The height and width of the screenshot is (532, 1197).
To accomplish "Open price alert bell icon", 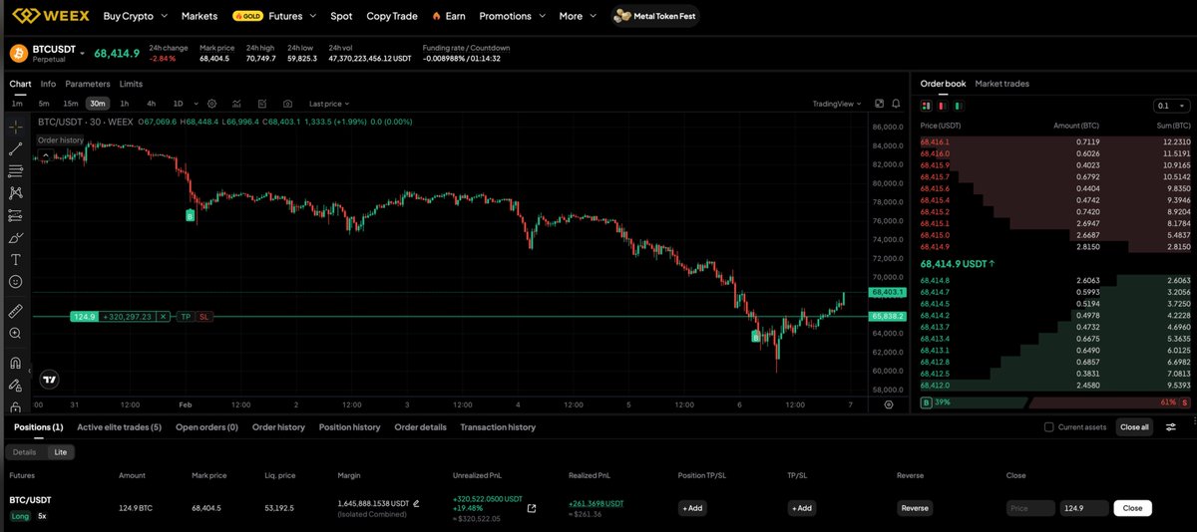I will point(897,104).
